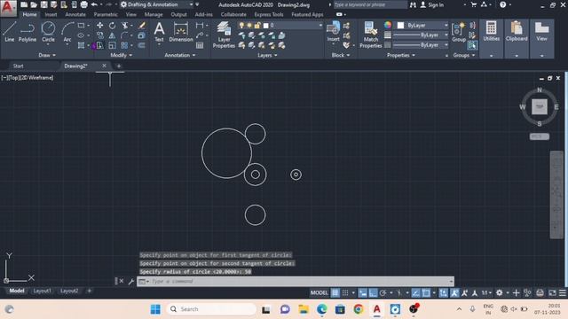This screenshot has width=568, height=319.
Task: Open the Parametric ribbon tab
Action: (106, 14)
